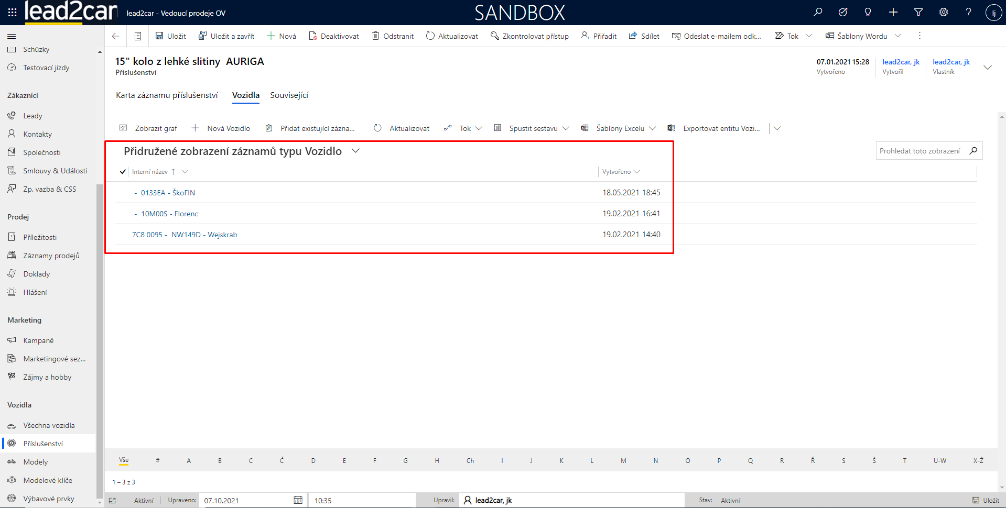The image size is (1006, 508).
Task: Click the lightbulb assistant icon
Action: [868, 12]
